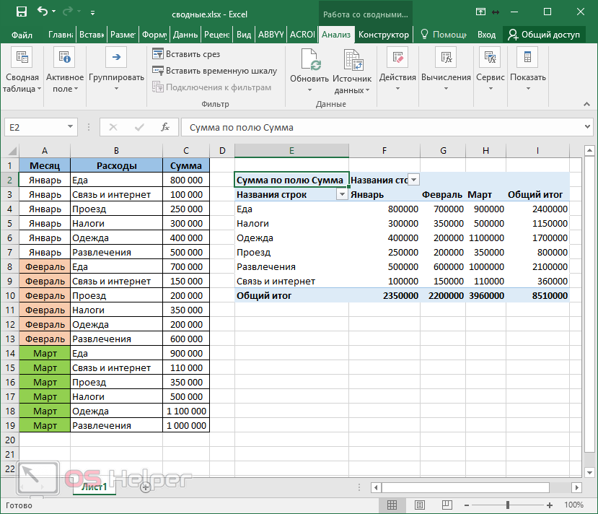This screenshot has height=514, width=598.
Task: Open the Конструктор ribbon tab
Action: [383, 35]
